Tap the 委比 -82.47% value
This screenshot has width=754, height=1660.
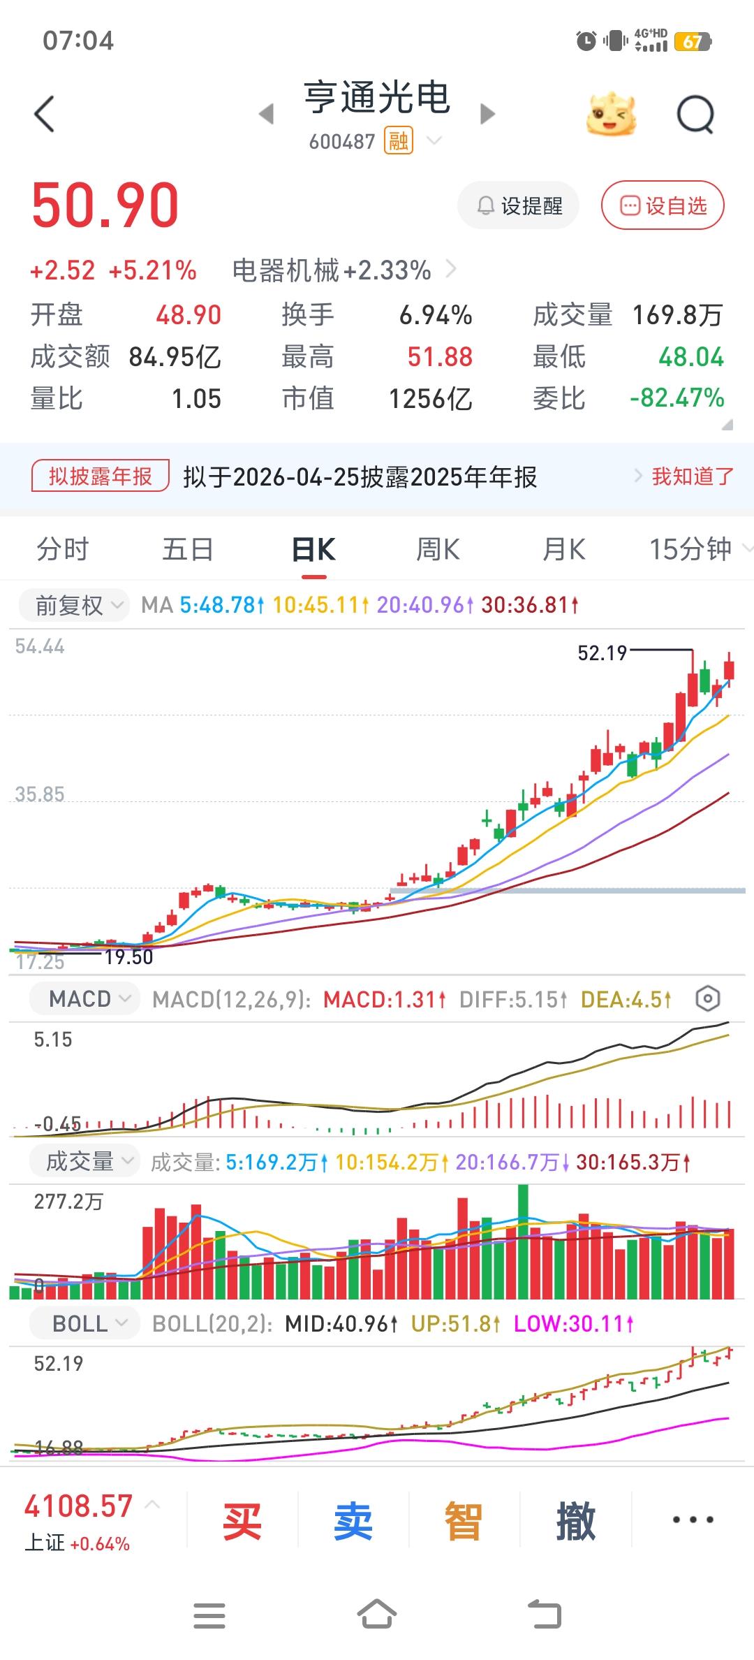[677, 398]
